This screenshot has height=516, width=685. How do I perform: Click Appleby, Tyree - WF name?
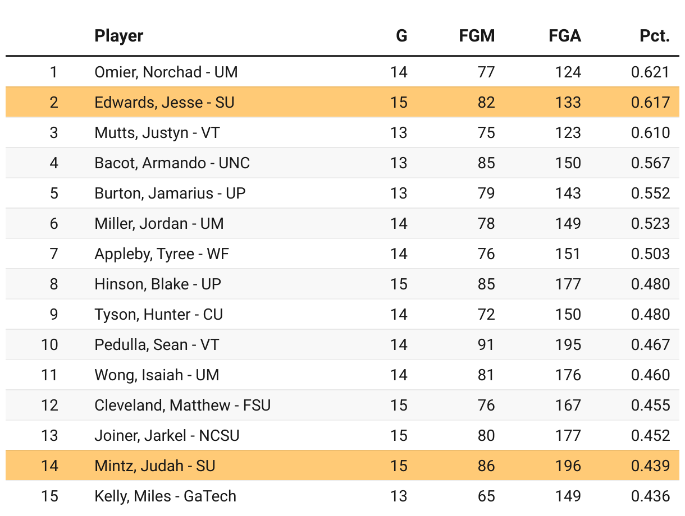pos(162,254)
